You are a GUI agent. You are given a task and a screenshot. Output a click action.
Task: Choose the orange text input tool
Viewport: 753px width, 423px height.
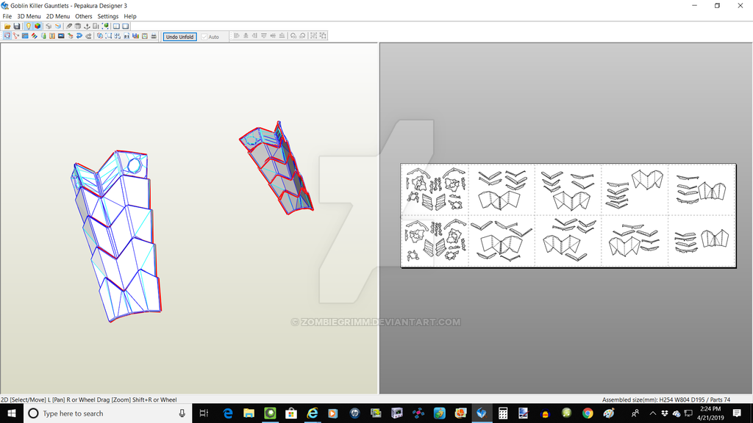52,36
